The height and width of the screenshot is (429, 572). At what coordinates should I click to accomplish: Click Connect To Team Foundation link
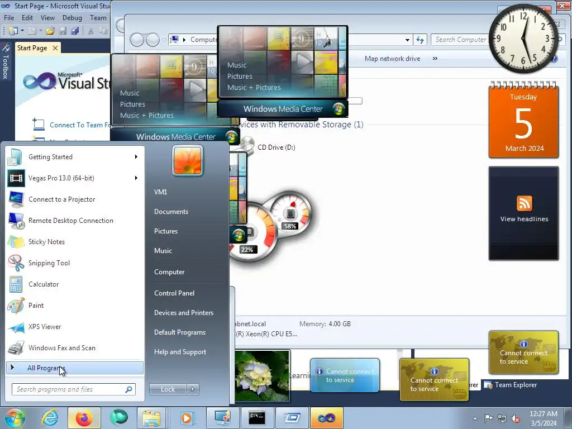pyautogui.click(x=79, y=125)
